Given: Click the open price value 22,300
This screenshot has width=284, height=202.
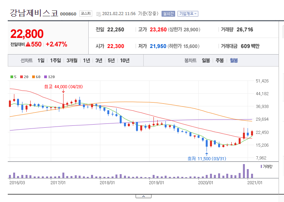Looking at the screenshot, I should [115, 46].
